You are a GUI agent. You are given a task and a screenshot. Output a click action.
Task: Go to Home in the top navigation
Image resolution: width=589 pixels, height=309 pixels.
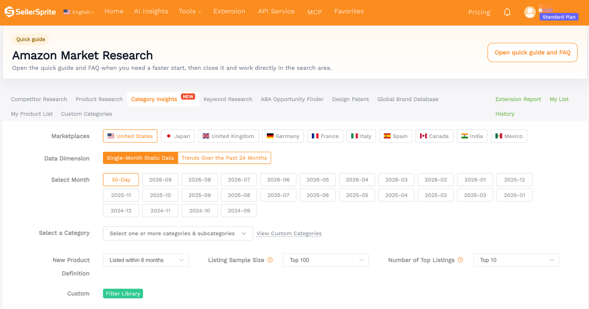coord(114,11)
